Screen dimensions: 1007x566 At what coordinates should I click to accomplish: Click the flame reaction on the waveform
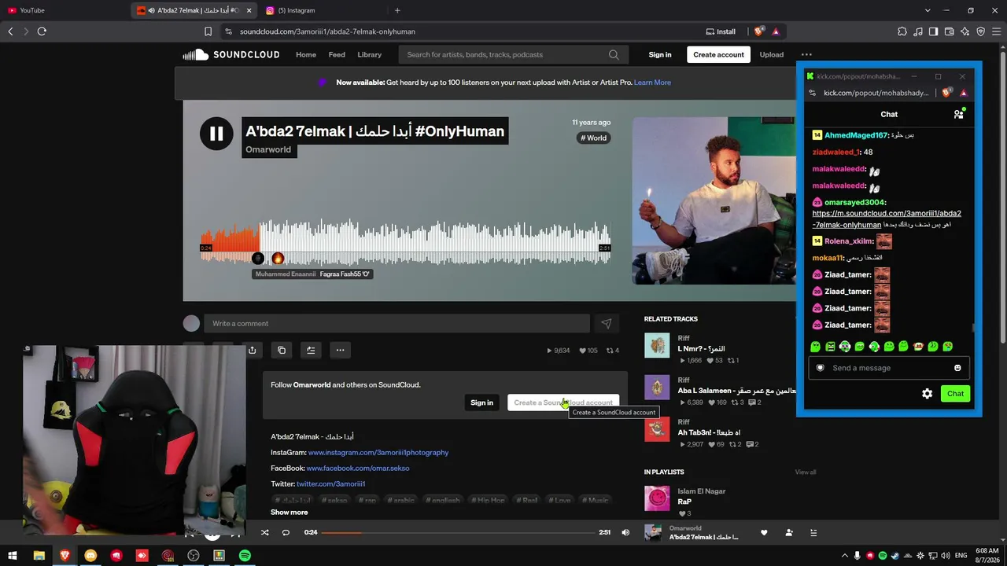click(278, 259)
